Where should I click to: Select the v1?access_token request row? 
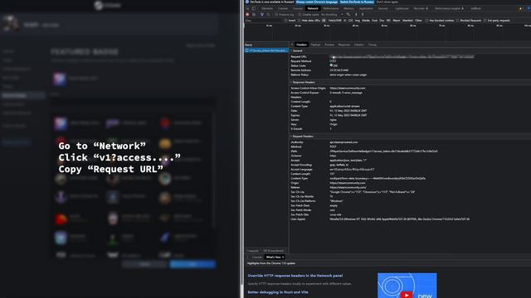(266, 50)
